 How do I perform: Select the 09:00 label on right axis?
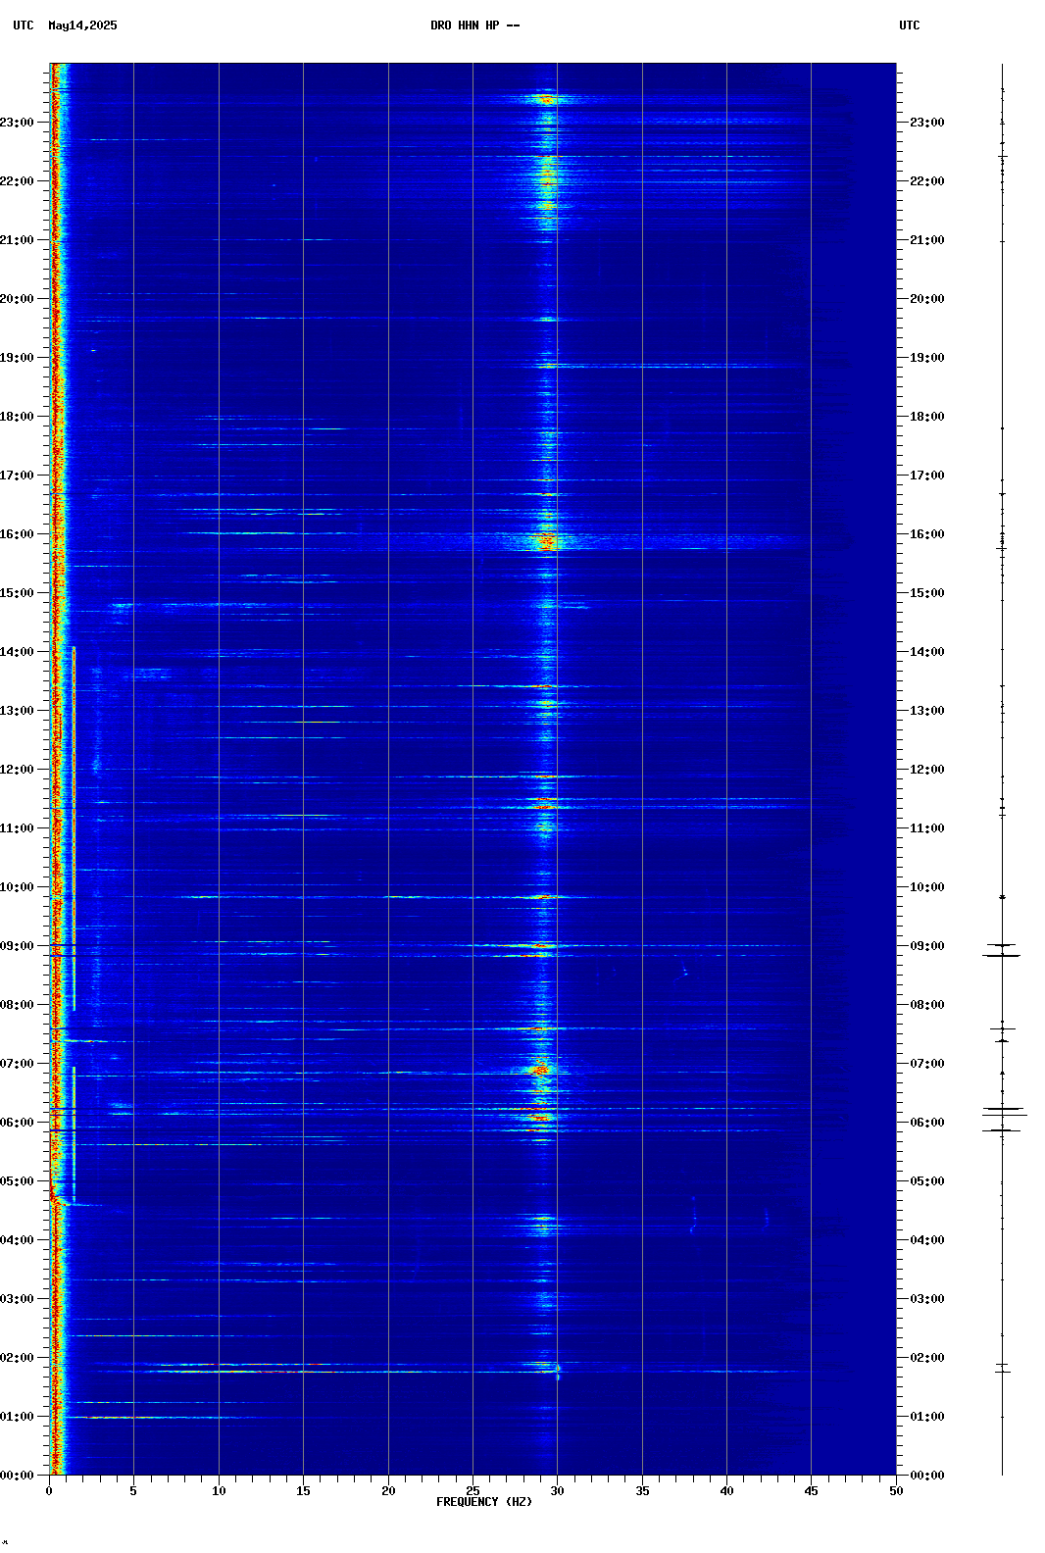coord(926,946)
